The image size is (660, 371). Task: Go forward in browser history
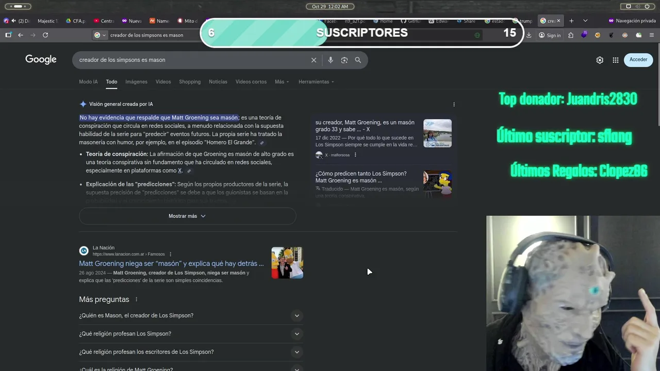pos(33,35)
